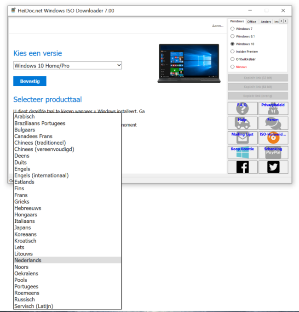Choose Braziliaans Portugees from the list
This screenshot has height=312, width=299.
pos(68,123)
